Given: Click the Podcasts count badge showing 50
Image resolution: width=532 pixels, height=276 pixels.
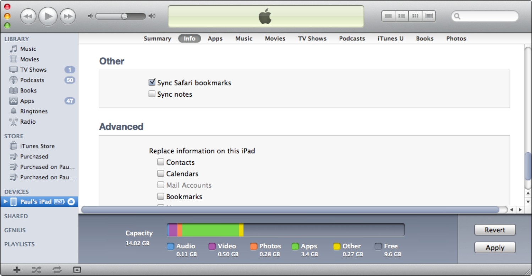Looking at the screenshot, I should (x=70, y=80).
